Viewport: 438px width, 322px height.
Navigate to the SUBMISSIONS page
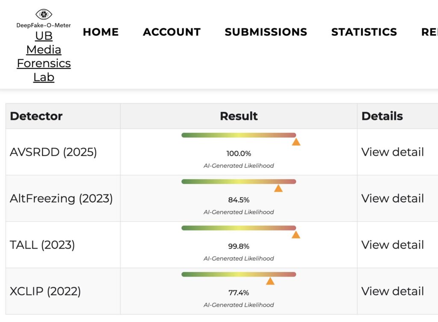point(266,32)
